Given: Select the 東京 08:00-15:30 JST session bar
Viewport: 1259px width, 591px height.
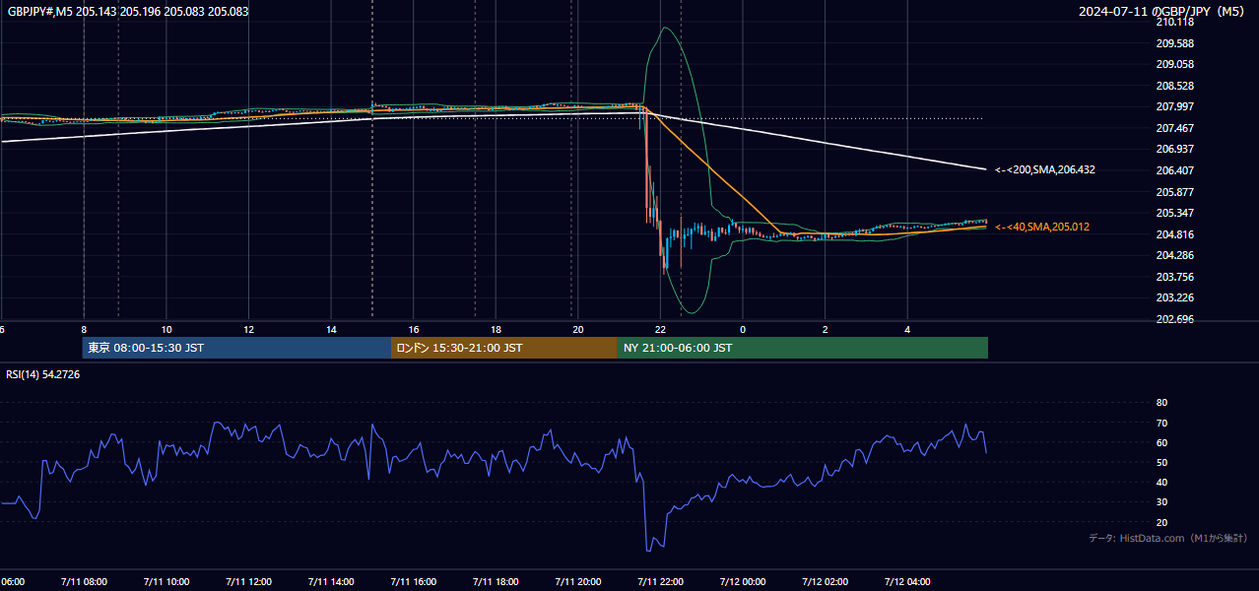Looking at the screenshot, I should (236, 348).
